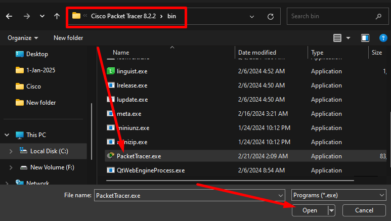This screenshot has width=391, height=221.
Task: Select the linguist.exe file
Action: point(132,71)
